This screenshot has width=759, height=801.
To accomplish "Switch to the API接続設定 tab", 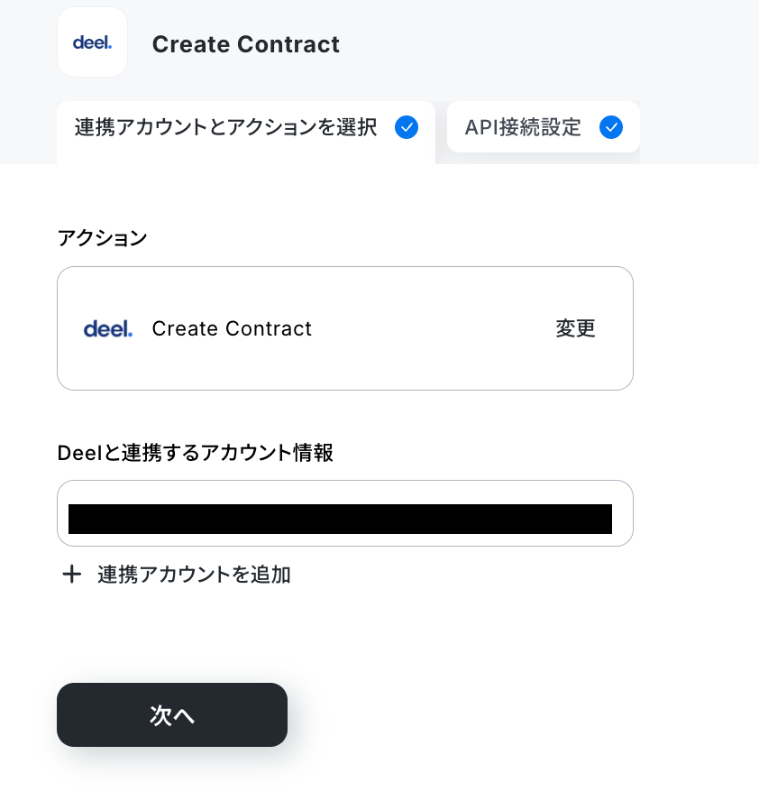I will [x=543, y=126].
